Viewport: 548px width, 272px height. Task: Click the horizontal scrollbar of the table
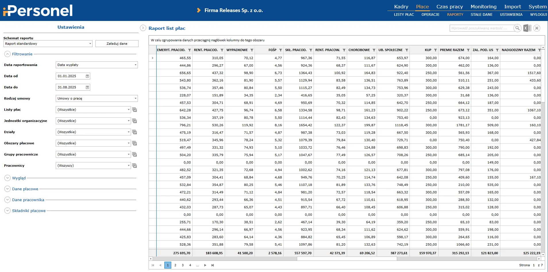[x=347, y=259]
